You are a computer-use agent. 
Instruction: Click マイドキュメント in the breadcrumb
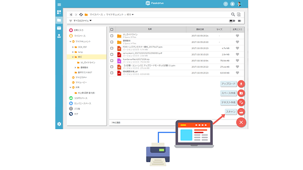point(115,15)
